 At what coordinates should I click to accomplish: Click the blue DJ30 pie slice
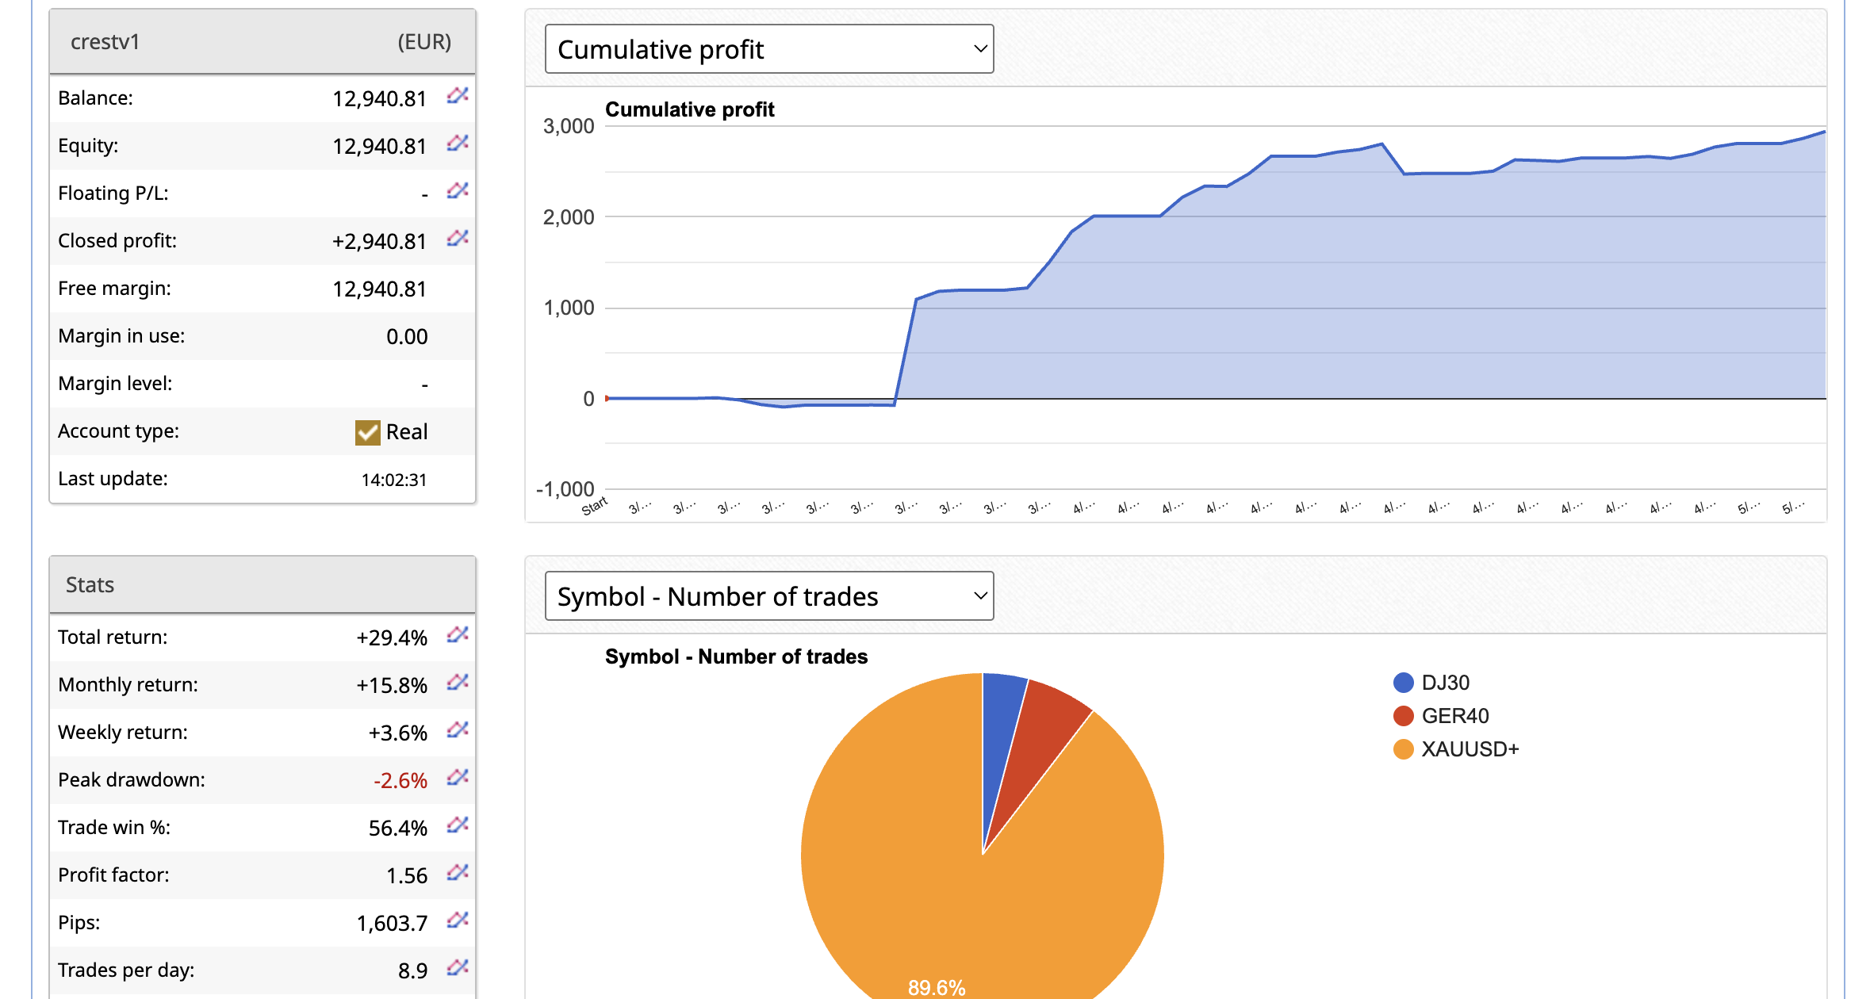pyautogui.click(x=998, y=737)
